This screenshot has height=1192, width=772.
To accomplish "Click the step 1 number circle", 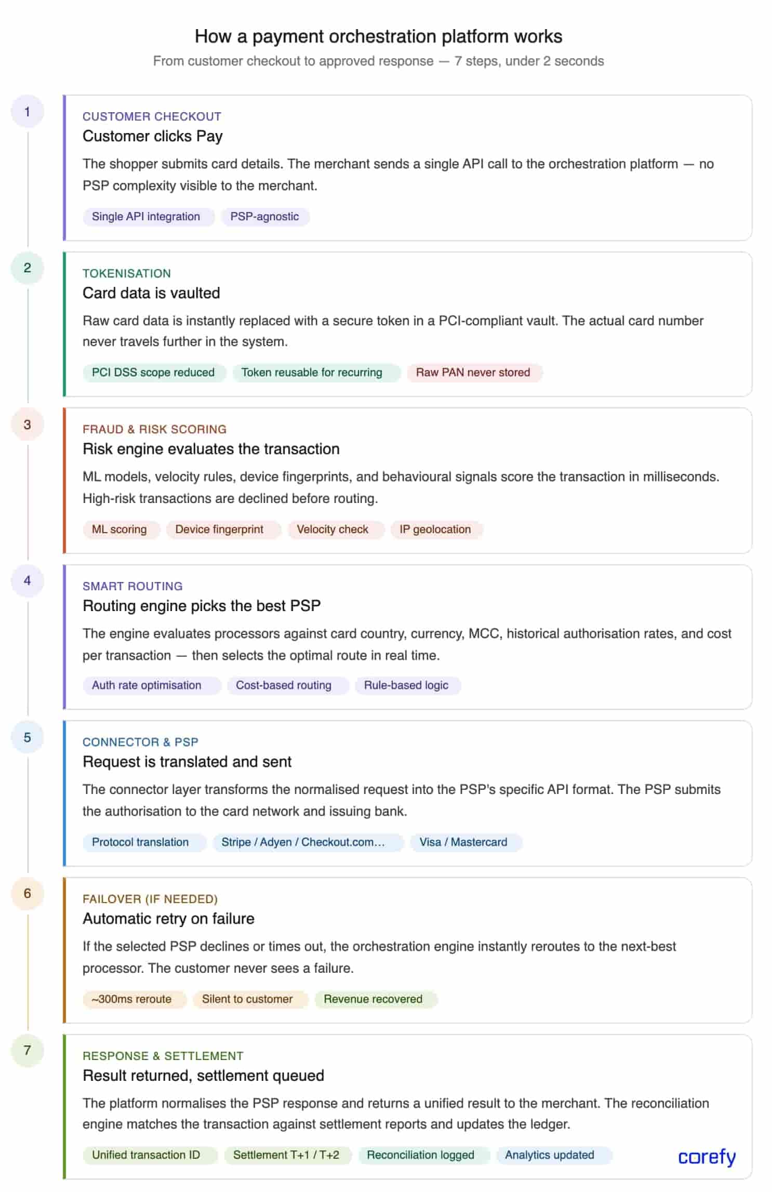I will point(27,112).
